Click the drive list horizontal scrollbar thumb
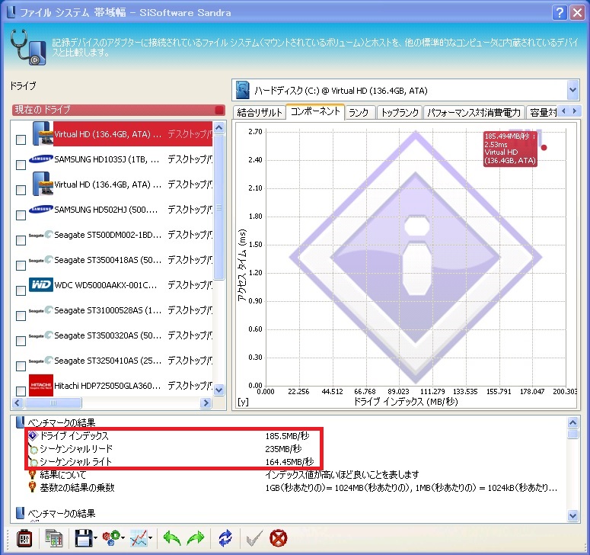 [x=53, y=403]
